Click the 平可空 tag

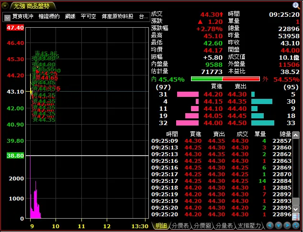(89, 16)
